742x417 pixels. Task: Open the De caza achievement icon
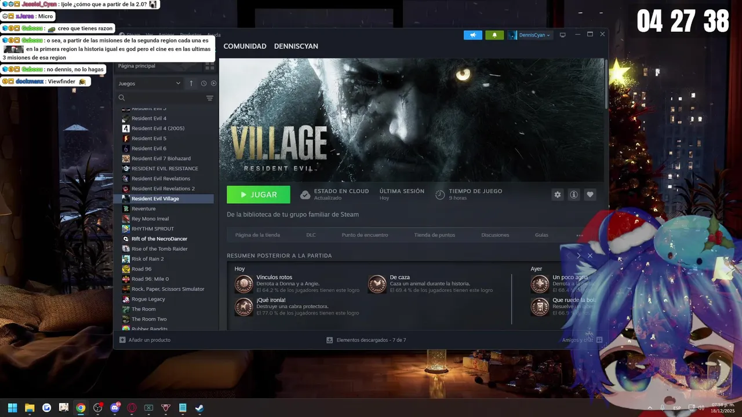pyautogui.click(x=377, y=284)
